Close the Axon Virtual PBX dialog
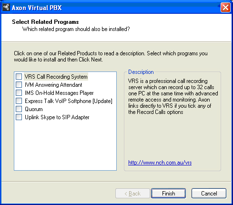This screenshot has width=233, height=205. tap(225, 8)
